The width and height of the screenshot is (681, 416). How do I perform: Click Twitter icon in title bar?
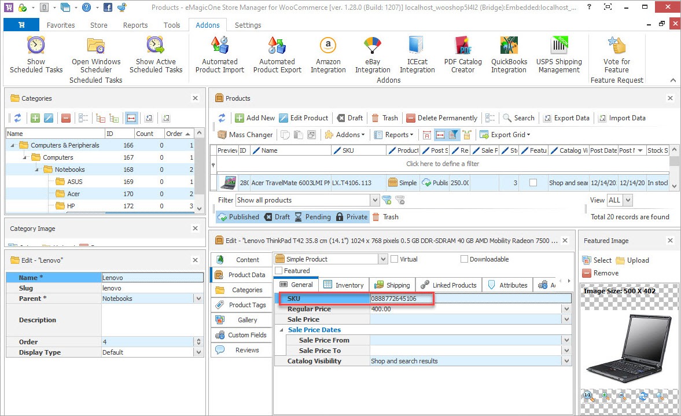click(x=122, y=8)
